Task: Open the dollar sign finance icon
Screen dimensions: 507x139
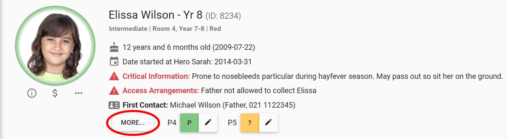Action: pos(55,93)
